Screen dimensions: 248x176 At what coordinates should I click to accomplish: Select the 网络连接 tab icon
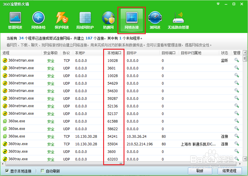132,20
